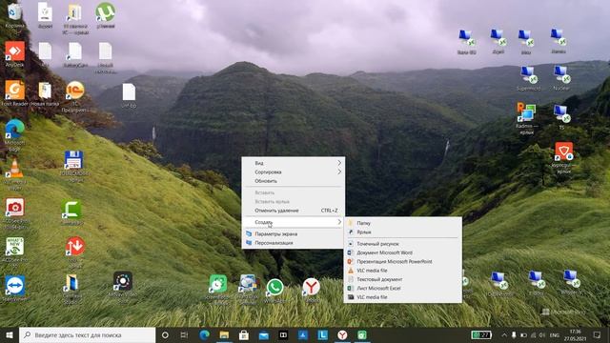Click the taskbar clock and date

(x=575, y=334)
